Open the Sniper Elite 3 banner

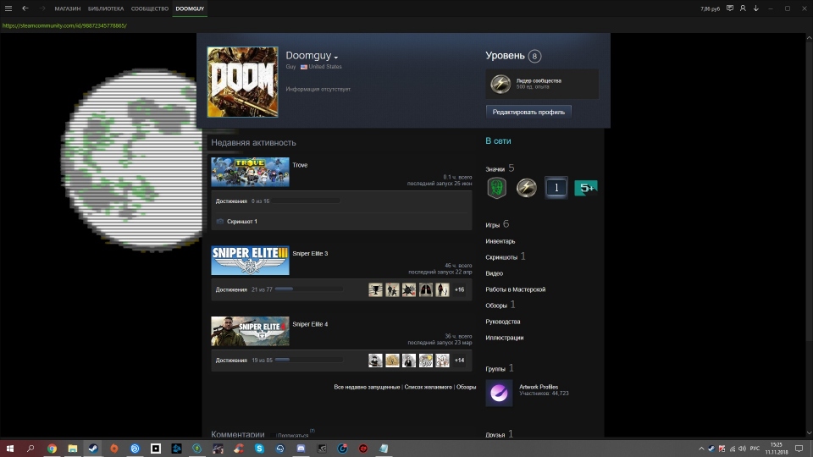click(250, 261)
